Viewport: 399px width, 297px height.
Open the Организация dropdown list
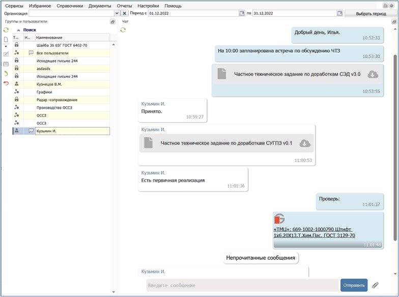point(117,13)
